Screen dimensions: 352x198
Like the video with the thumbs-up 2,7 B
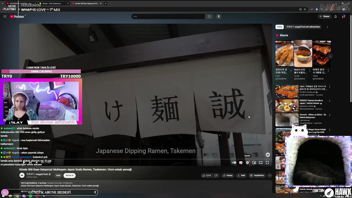(x=207, y=175)
